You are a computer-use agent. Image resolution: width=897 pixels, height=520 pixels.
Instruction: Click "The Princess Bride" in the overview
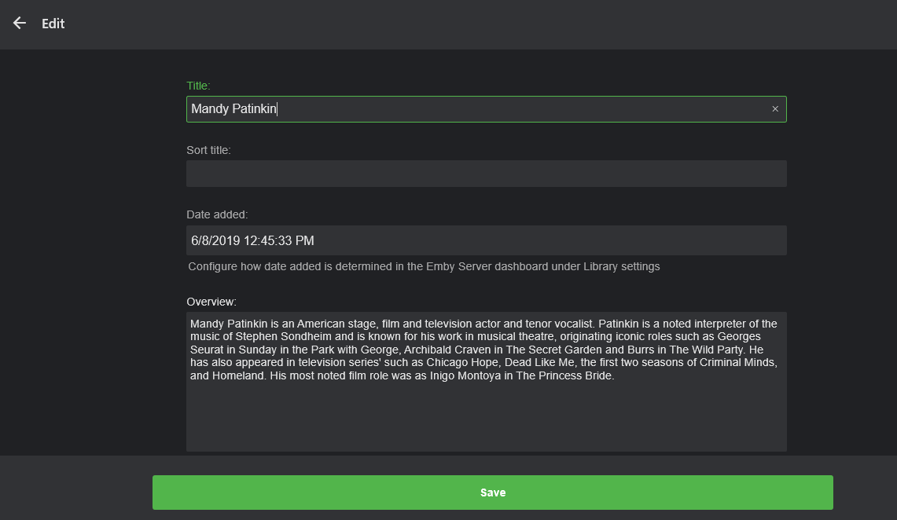click(564, 375)
